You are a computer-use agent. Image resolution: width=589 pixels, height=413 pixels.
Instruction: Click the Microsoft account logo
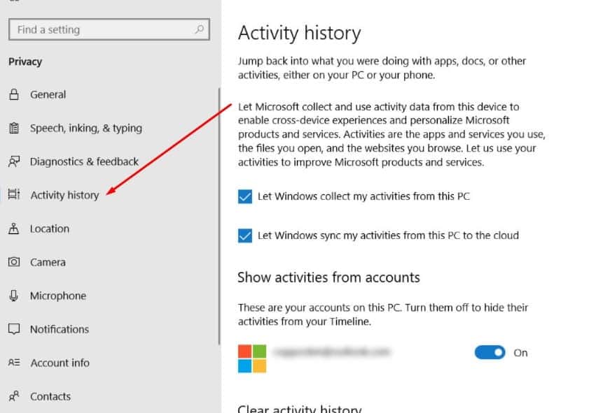click(x=252, y=358)
